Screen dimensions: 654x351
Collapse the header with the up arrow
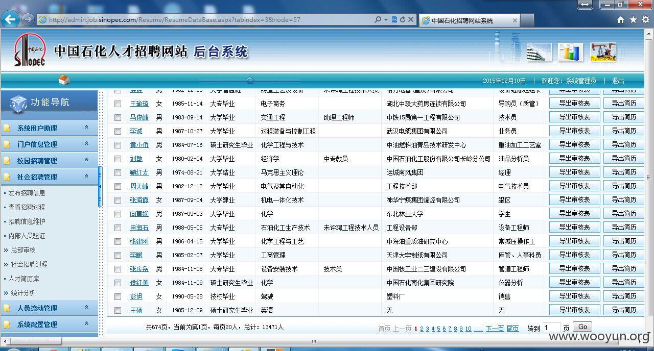(x=250, y=80)
